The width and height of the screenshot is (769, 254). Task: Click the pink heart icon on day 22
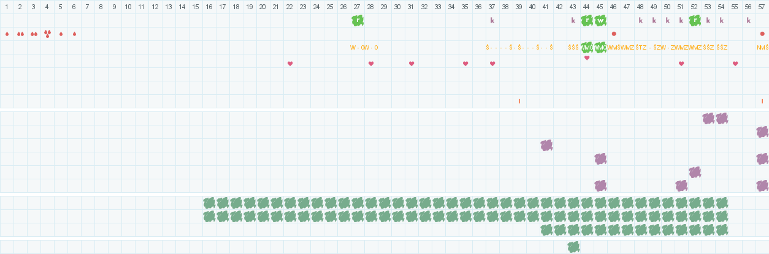point(290,64)
